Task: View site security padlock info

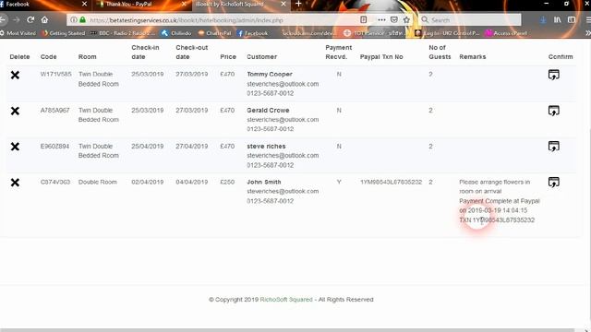Action: pos(82,20)
